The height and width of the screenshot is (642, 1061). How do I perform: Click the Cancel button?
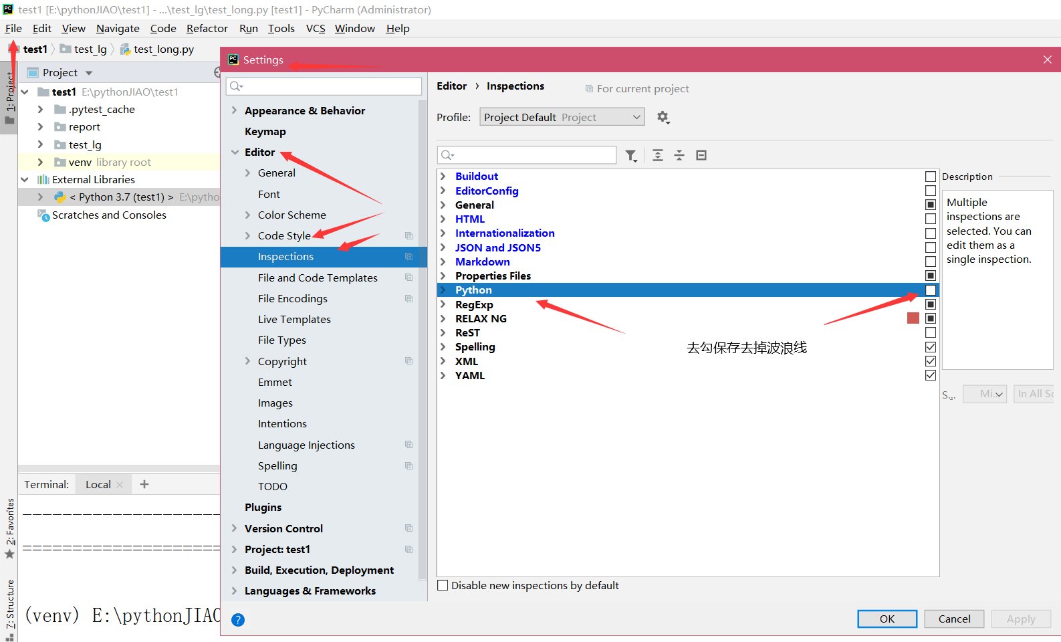click(x=954, y=619)
